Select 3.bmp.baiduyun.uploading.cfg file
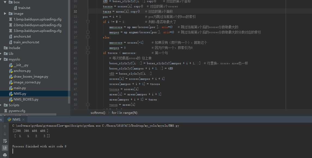 tap(38, 31)
